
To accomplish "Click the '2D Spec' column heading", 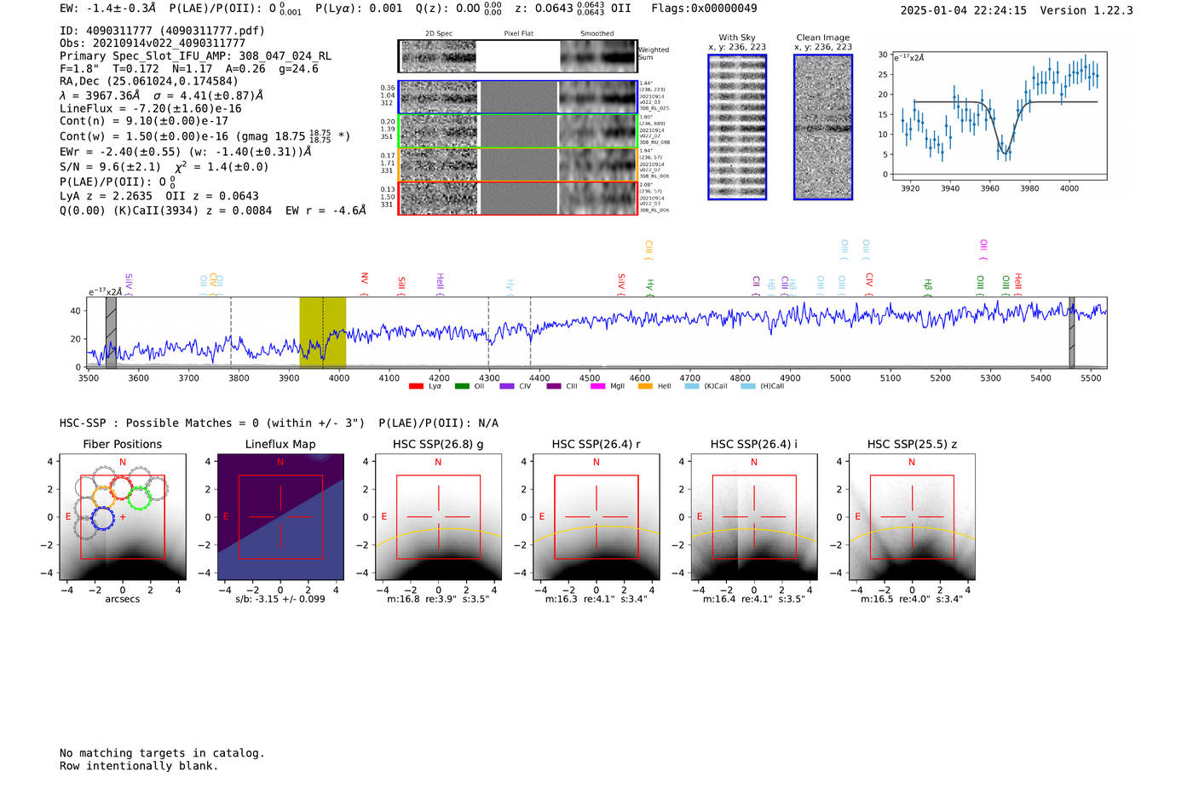I will [439, 34].
